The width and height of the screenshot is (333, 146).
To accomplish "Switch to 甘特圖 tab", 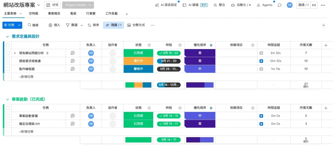I will [34, 13].
